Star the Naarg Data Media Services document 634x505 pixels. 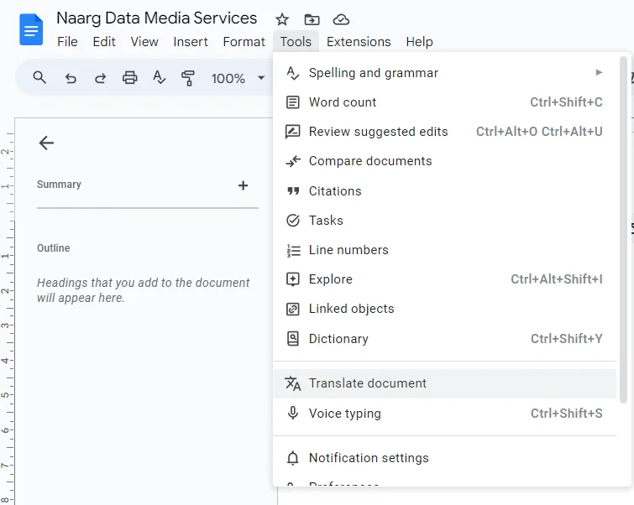pyautogui.click(x=282, y=19)
